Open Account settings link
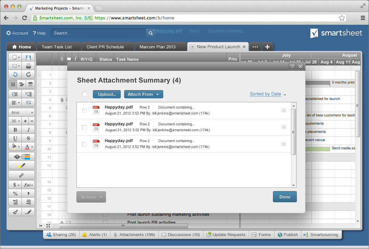Screen dimensions: 369x249 click(x=17, y=33)
